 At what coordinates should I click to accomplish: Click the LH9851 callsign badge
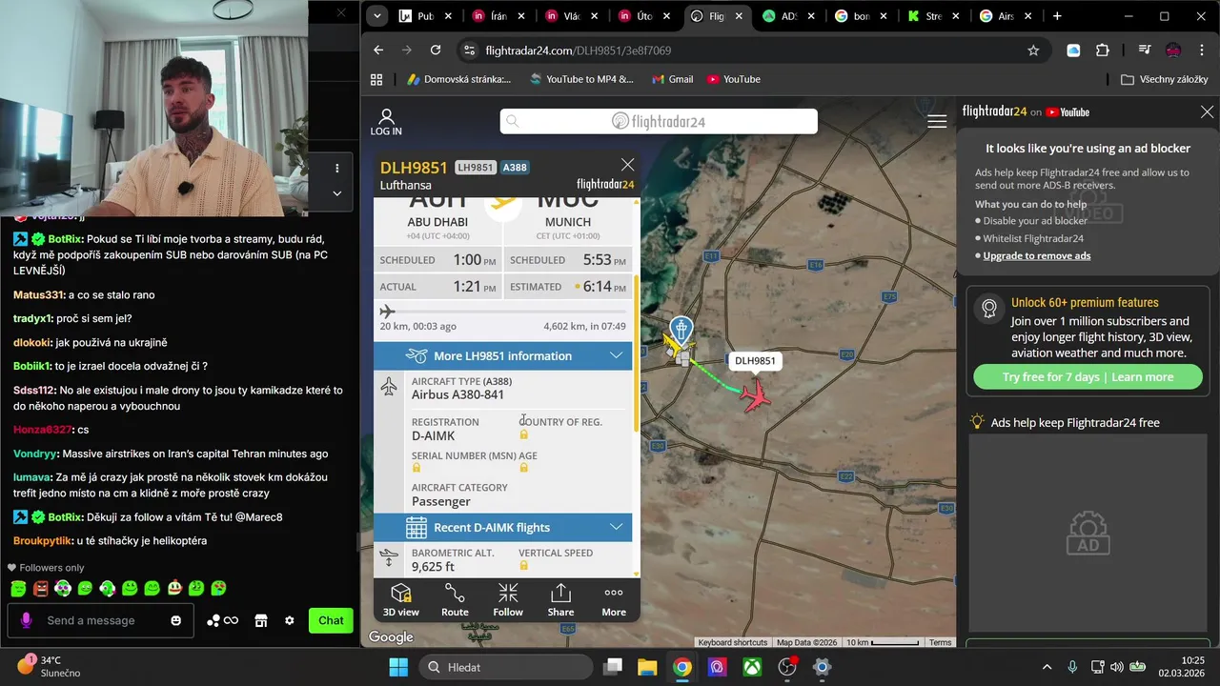(476, 168)
